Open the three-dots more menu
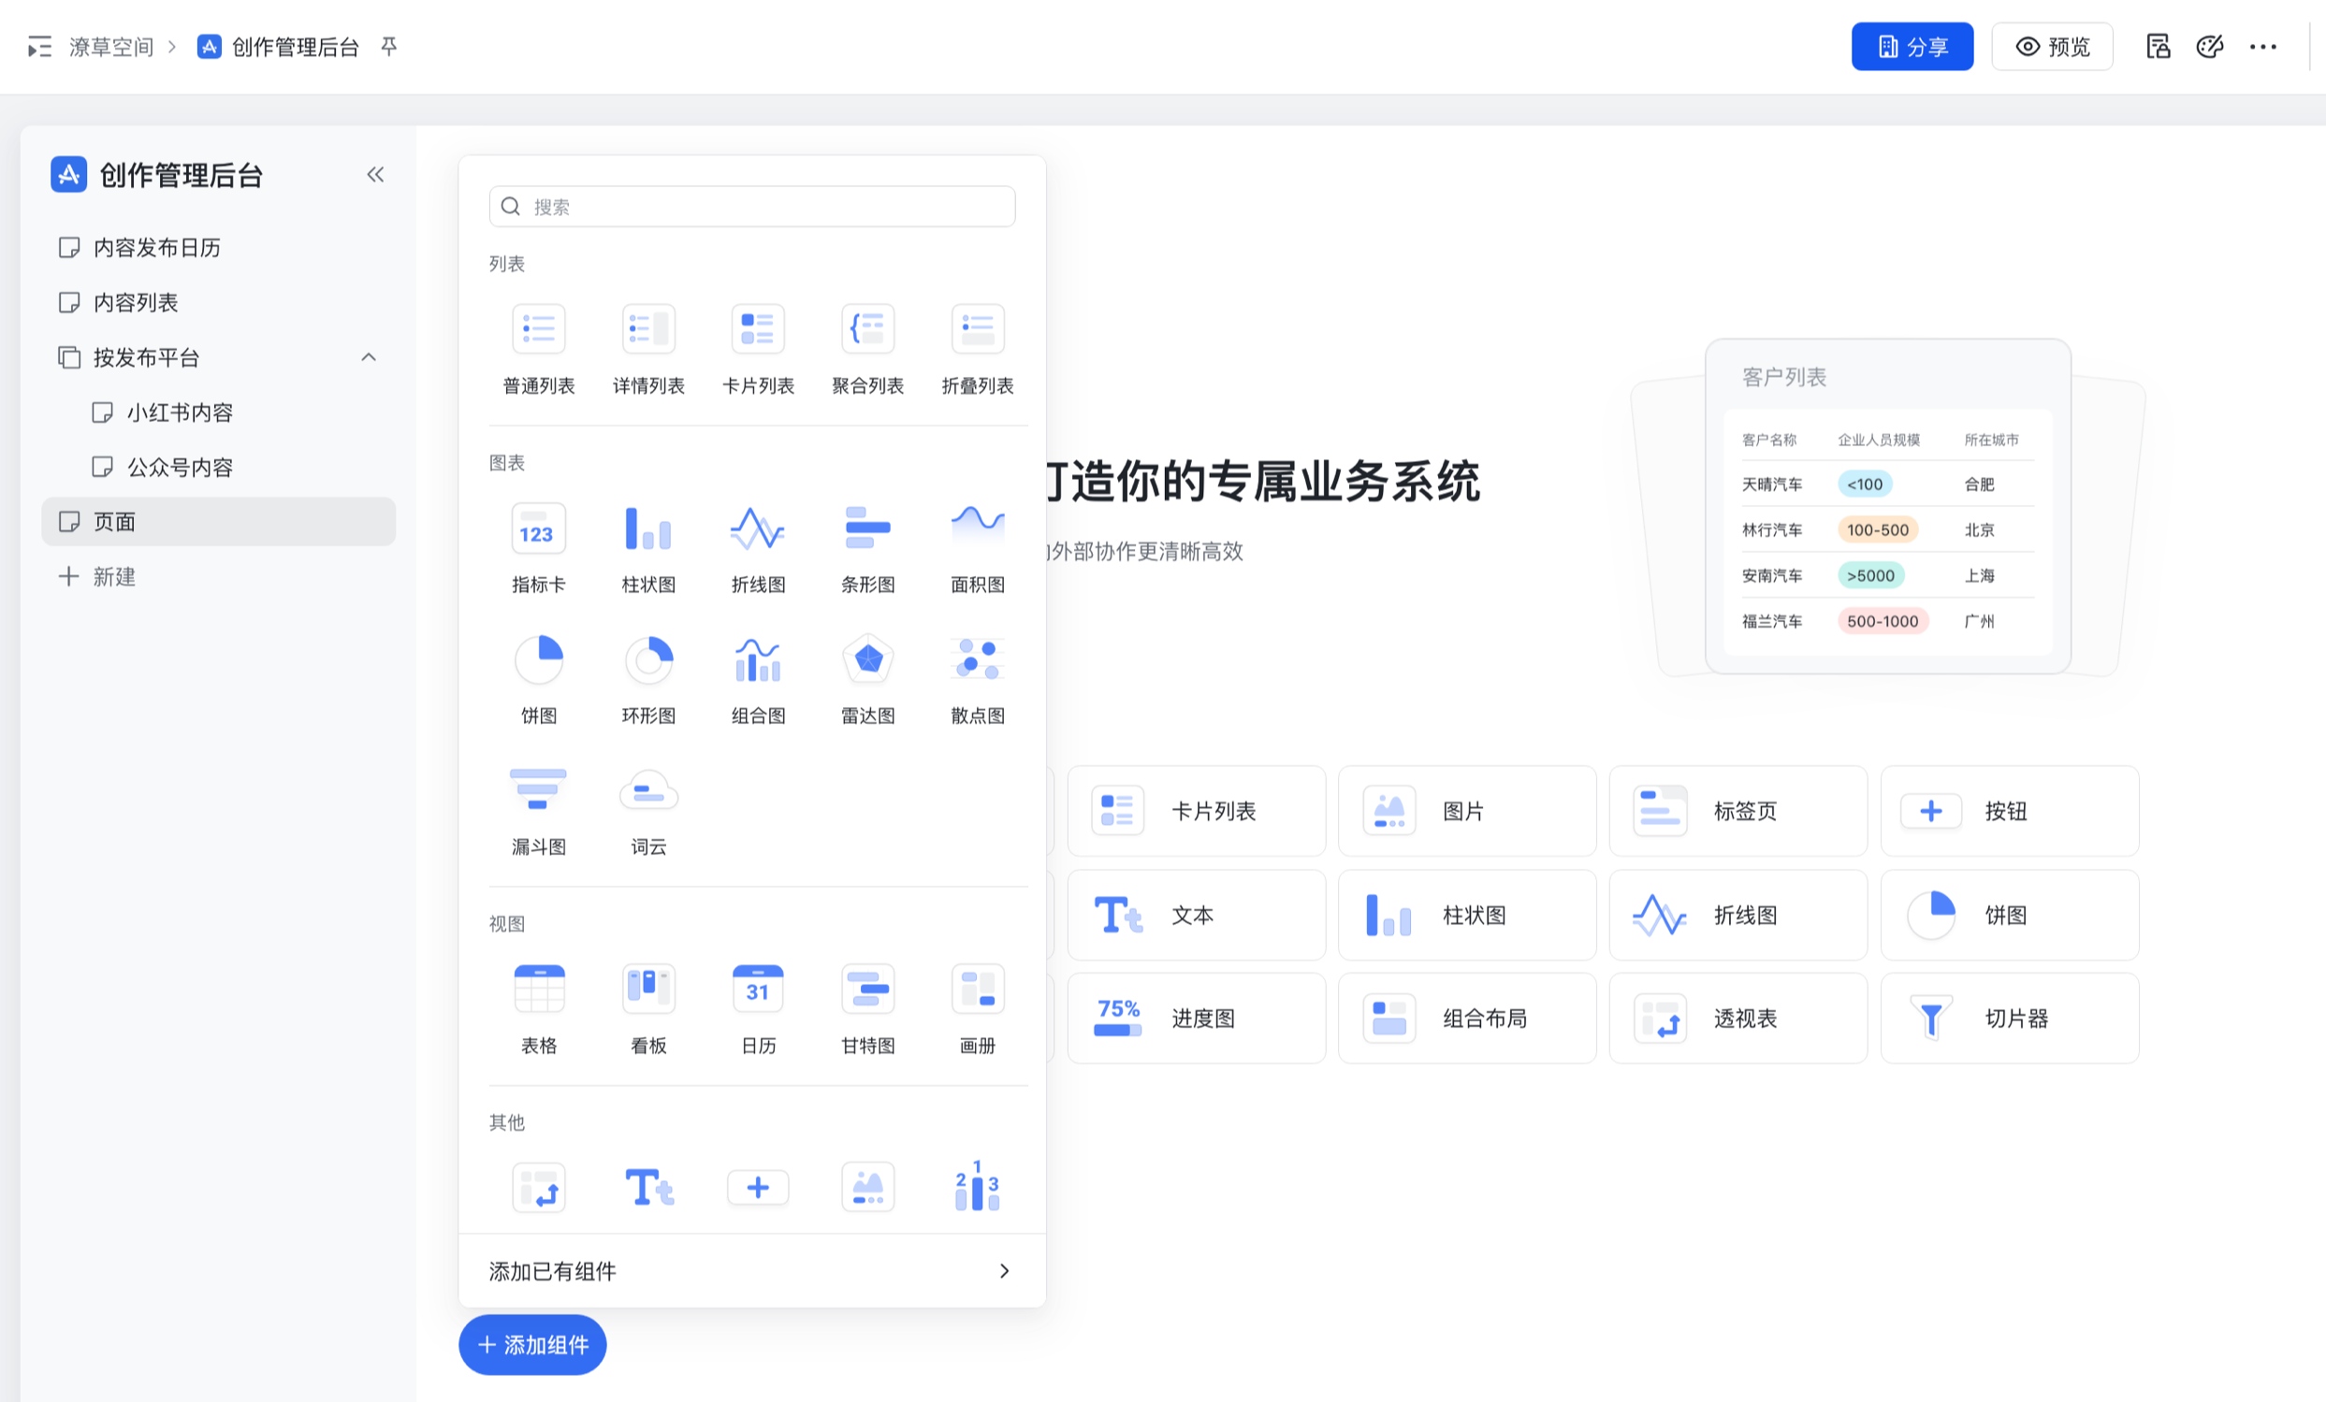Screen dimensions: 2326x1402 click(2262, 46)
